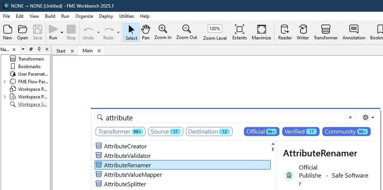Click the FME Workbench app icon in title bar

(6, 6)
